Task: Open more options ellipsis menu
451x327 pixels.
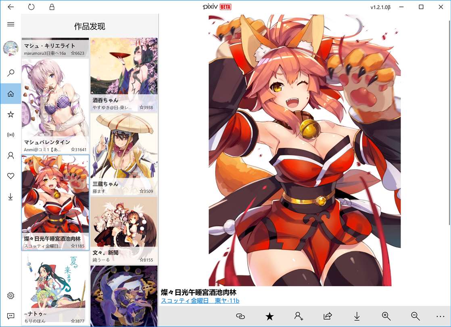Action: point(441,317)
